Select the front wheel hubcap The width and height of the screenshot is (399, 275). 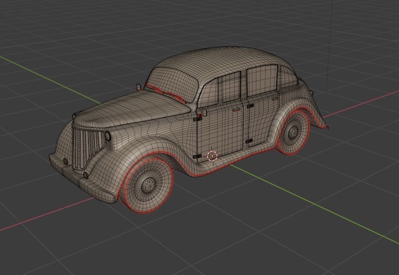149,185
